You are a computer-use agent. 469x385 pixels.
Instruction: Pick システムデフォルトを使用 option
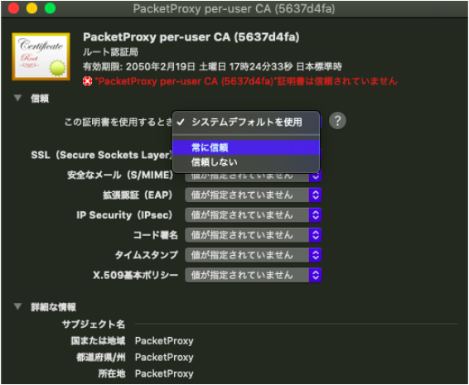(x=246, y=122)
